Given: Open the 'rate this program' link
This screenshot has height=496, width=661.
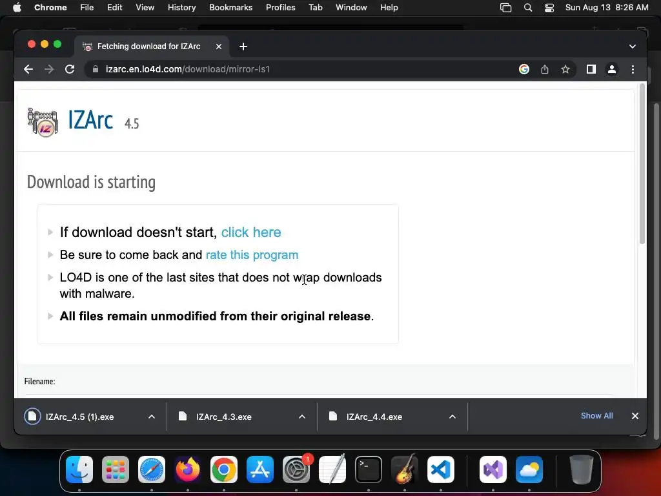Looking at the screenshot, I should click(x=252, y=254).
